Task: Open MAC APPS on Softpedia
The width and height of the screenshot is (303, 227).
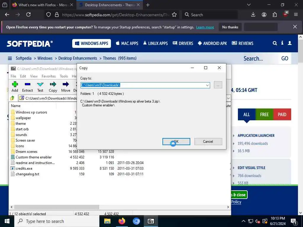Action: (x=127, y=43)
